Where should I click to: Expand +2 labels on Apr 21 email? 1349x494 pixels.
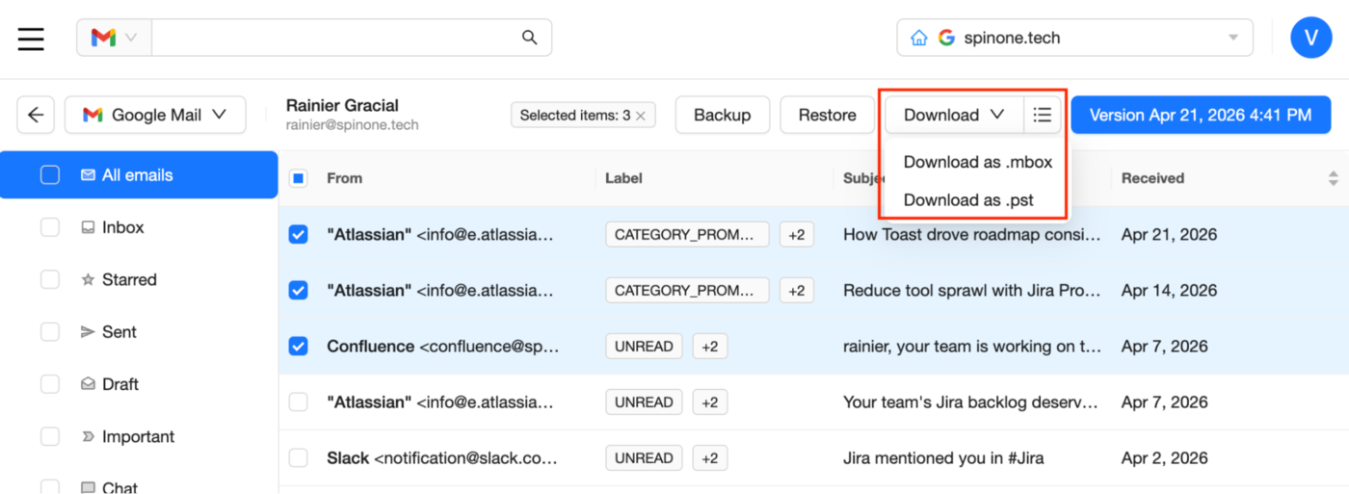[796, 234]
